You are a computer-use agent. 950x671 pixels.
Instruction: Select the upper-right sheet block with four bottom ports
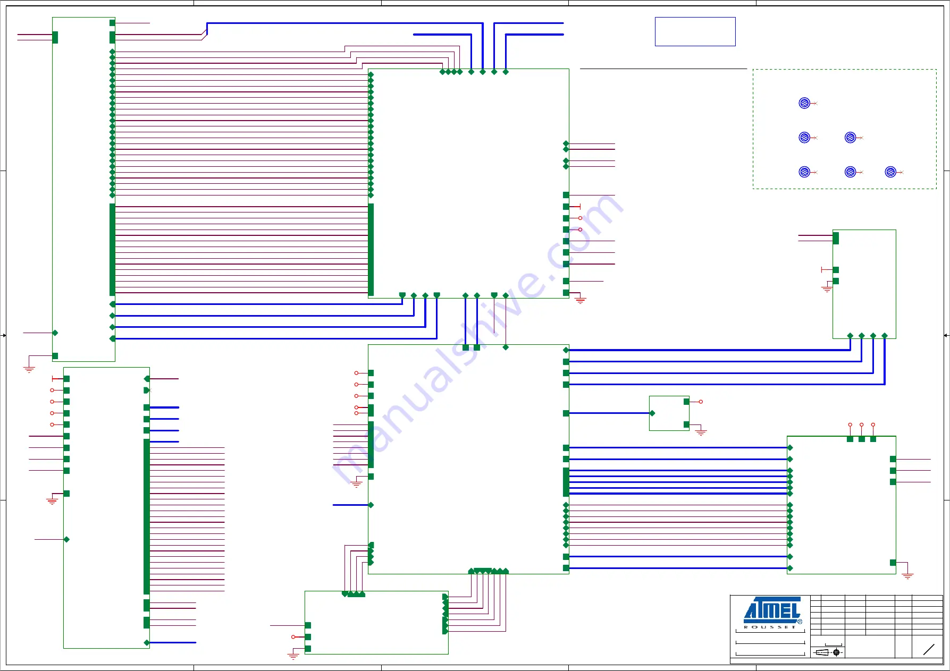coord(864,284)
